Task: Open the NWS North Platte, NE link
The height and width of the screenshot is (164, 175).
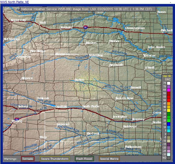Action: (x=14, y=2)
